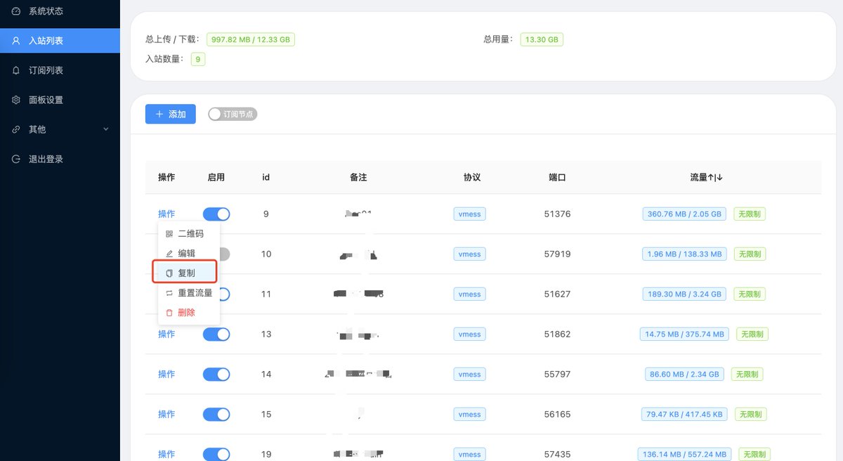Click the 无限制 tag on port 51376 row

point(750,214)
